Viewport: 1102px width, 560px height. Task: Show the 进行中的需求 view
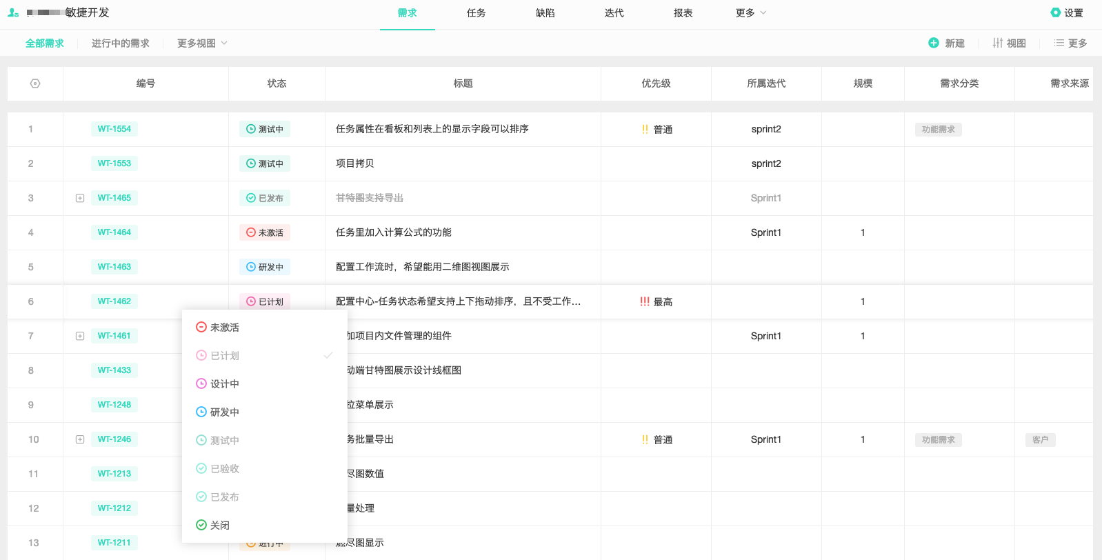click(x=121, y=43)
